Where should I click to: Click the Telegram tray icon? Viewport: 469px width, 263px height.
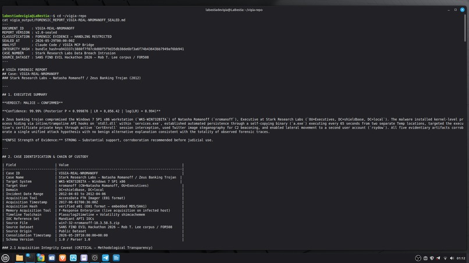[x=438, y=258]
